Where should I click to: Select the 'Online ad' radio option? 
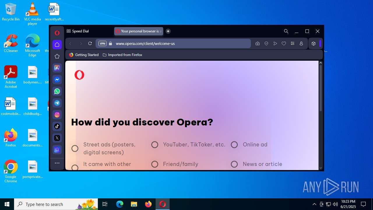coord(234,145)
